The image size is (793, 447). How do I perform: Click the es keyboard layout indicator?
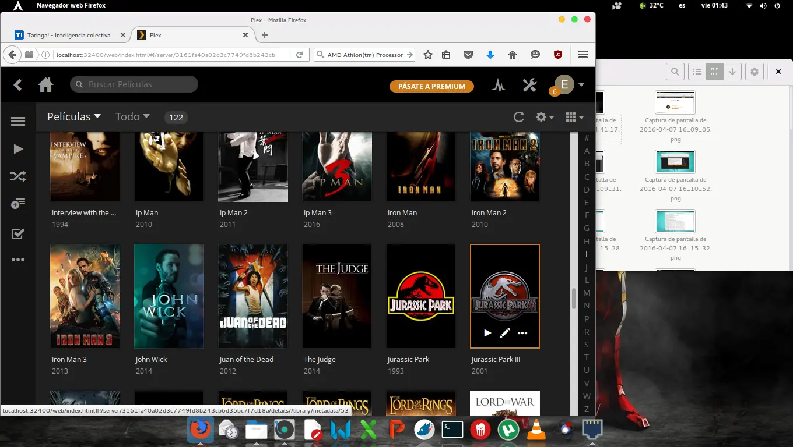682,5
